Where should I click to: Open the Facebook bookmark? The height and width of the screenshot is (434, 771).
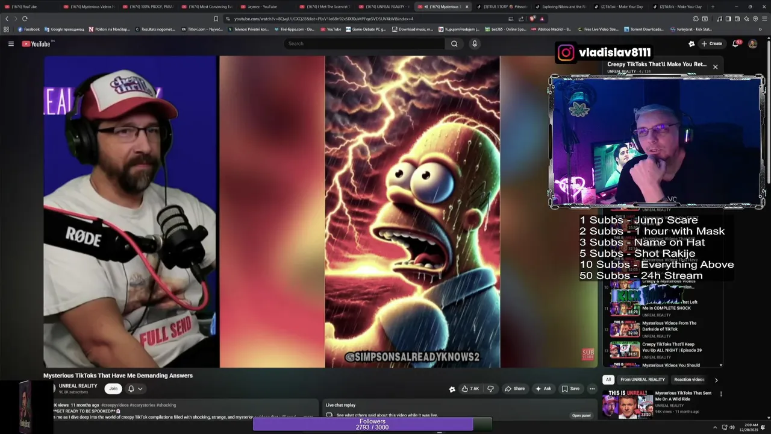pyautogui.click(x=28, y=29)
